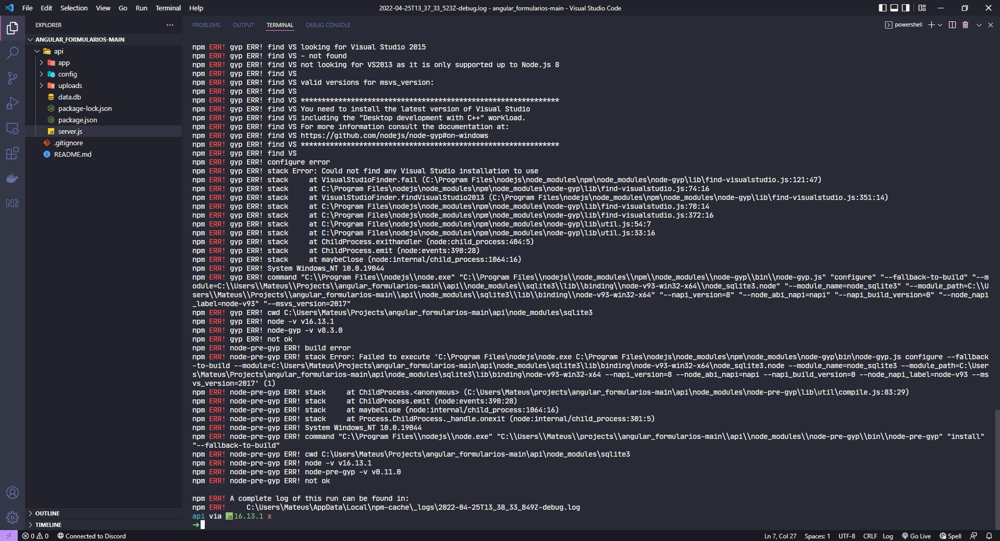Add a new terminal with plus icon
This screenshot has height=541, width=1000.
pos(931,25)
